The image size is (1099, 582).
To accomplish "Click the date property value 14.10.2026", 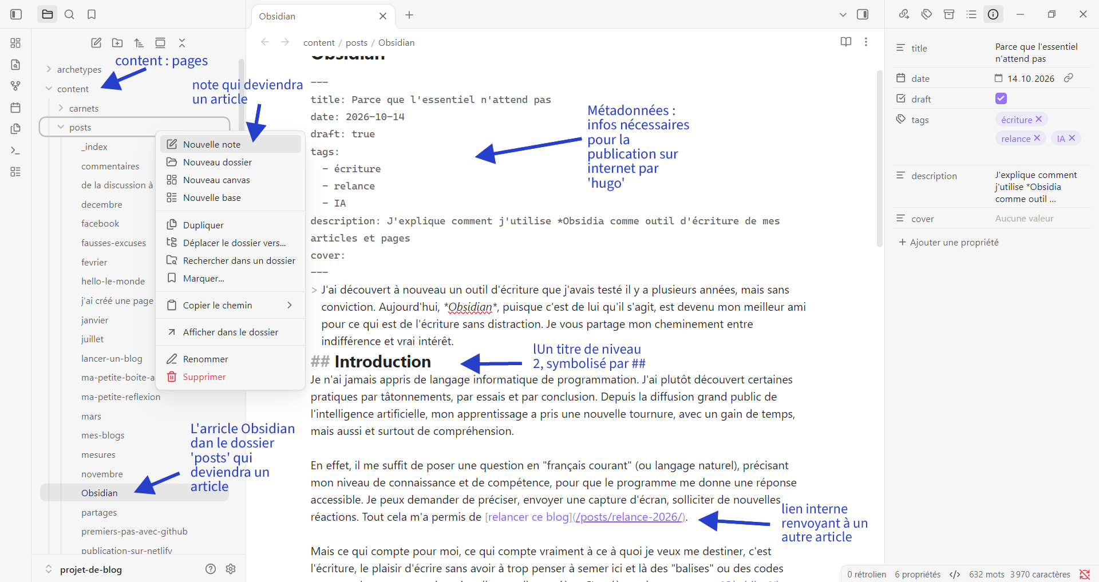I will (x=1031, y=78).
